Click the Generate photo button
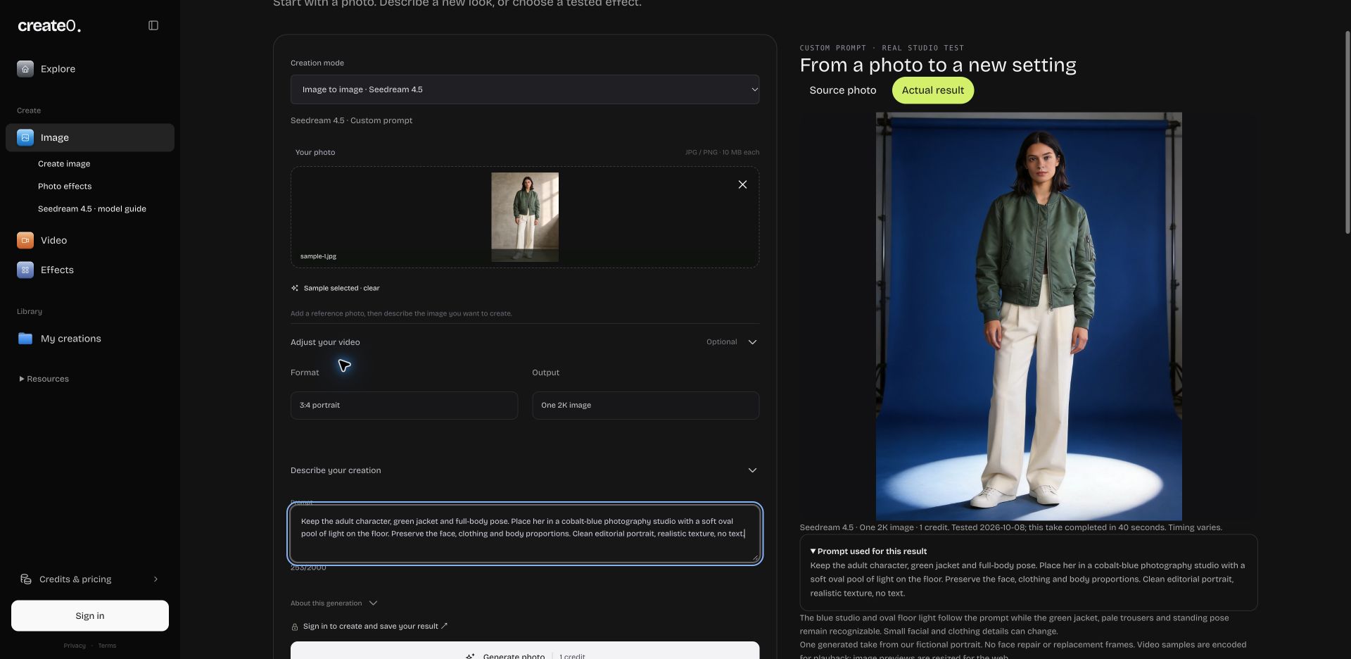The height and width of the screenshot is (659, 1351). point(525,651)
